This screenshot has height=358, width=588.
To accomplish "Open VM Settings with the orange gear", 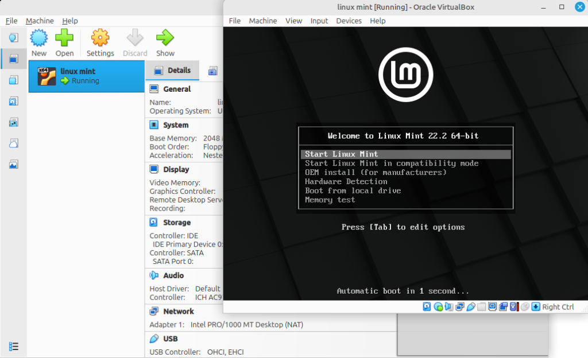I will [x=100, y=39].
